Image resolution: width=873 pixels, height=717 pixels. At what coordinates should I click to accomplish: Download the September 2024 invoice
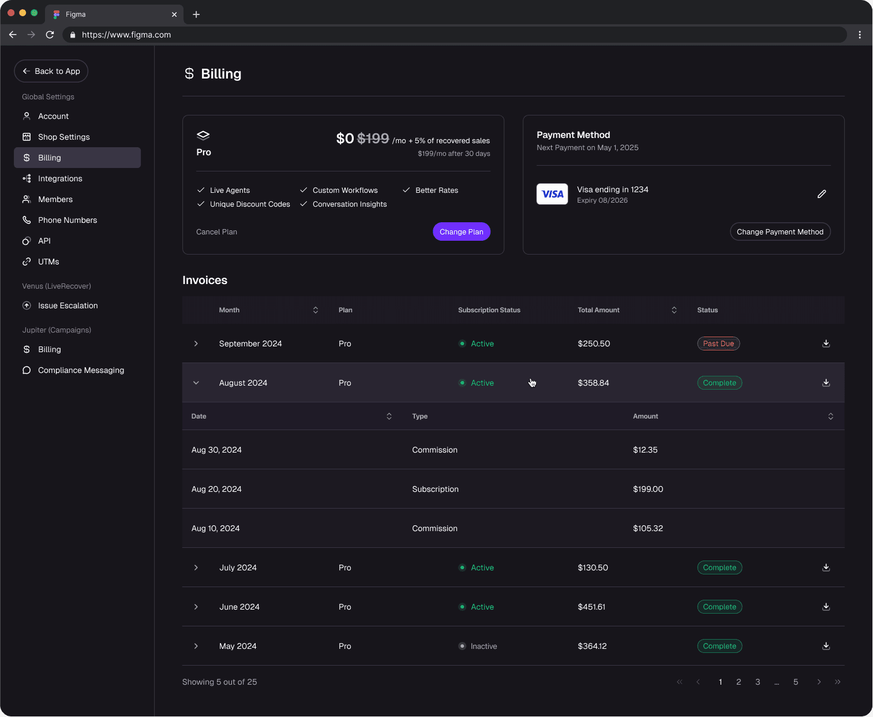(826, 343)
